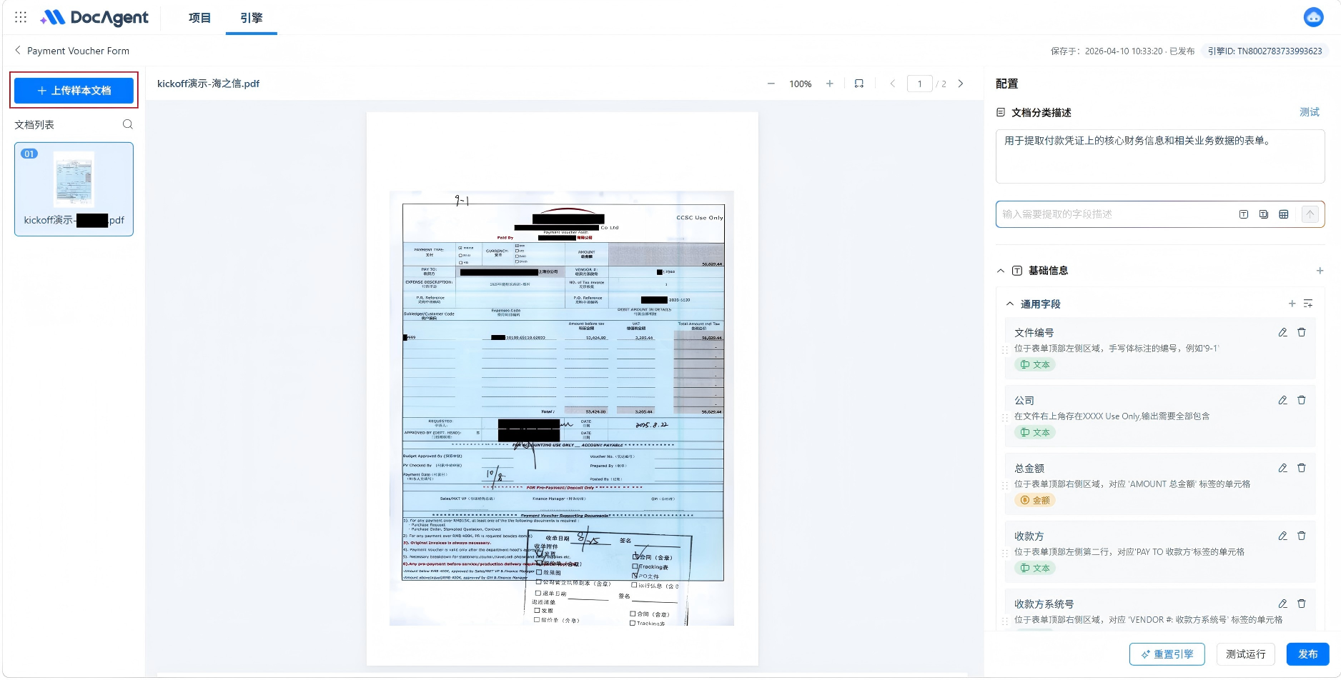Focus the page number input box
The image size is (1341, 680).
[920, 84]
